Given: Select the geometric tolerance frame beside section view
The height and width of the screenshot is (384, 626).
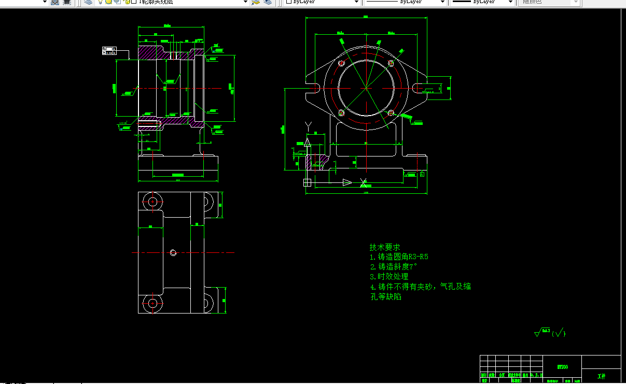Looking at the screenshot, I should [x=109, y=50].
